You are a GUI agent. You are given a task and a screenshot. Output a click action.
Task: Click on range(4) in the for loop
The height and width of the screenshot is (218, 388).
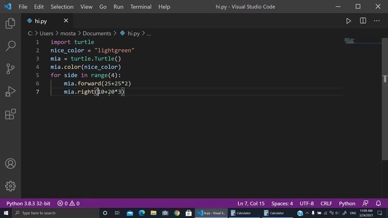104,75
